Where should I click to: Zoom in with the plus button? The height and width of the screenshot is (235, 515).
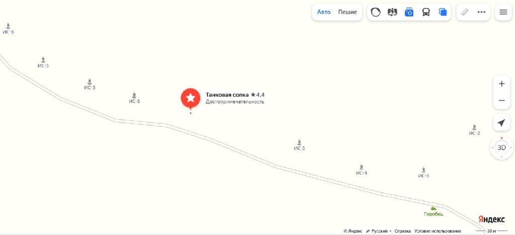(501, 84)
